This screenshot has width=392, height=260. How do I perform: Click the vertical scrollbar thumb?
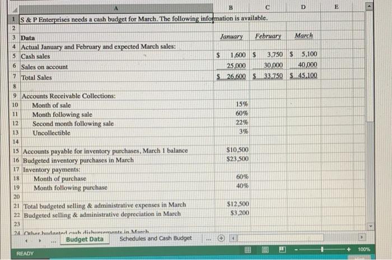point(370,66)
